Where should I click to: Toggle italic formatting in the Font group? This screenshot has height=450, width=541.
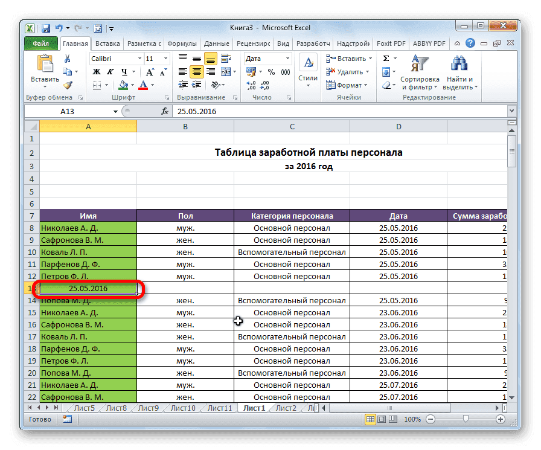[x=110, y=71]
